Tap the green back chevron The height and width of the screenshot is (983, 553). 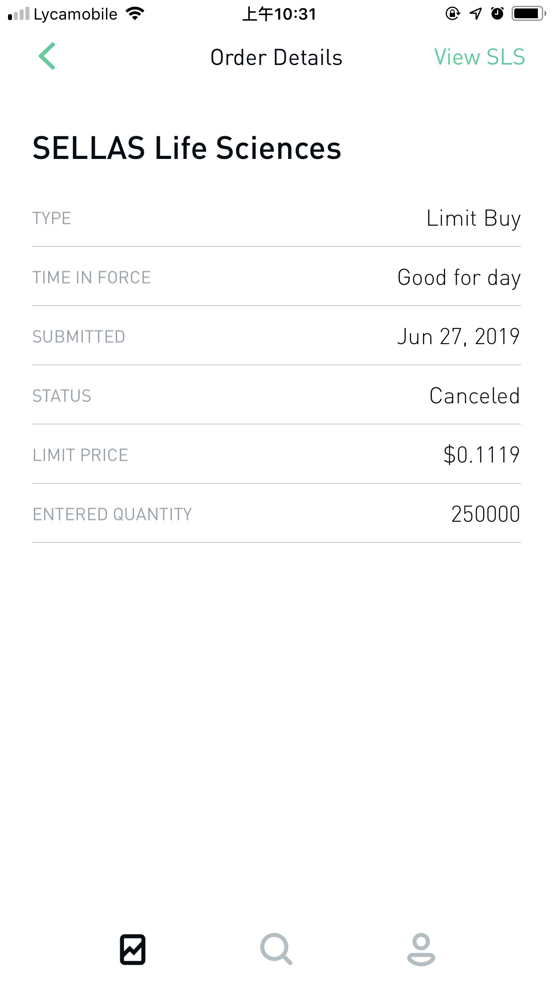(x=47, y=57)
